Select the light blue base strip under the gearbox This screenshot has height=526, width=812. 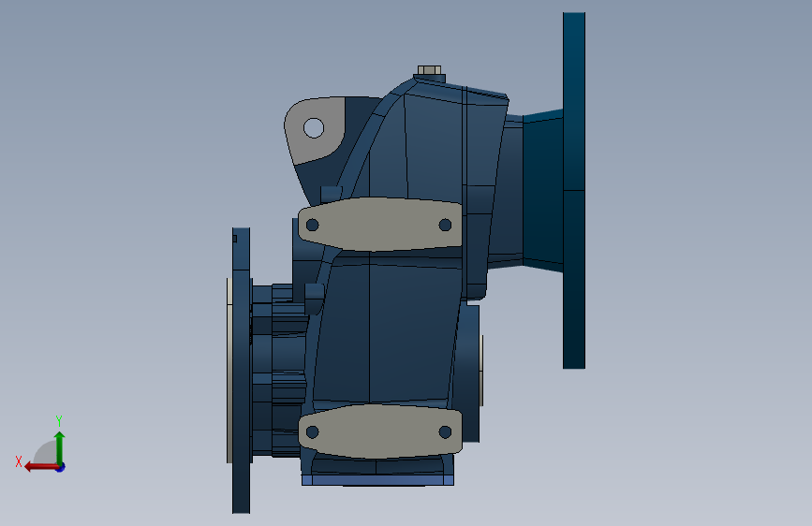[377, 480]
